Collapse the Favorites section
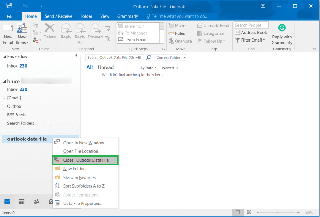The height and width of the screenshot is (217, 320). click(4, 57)
